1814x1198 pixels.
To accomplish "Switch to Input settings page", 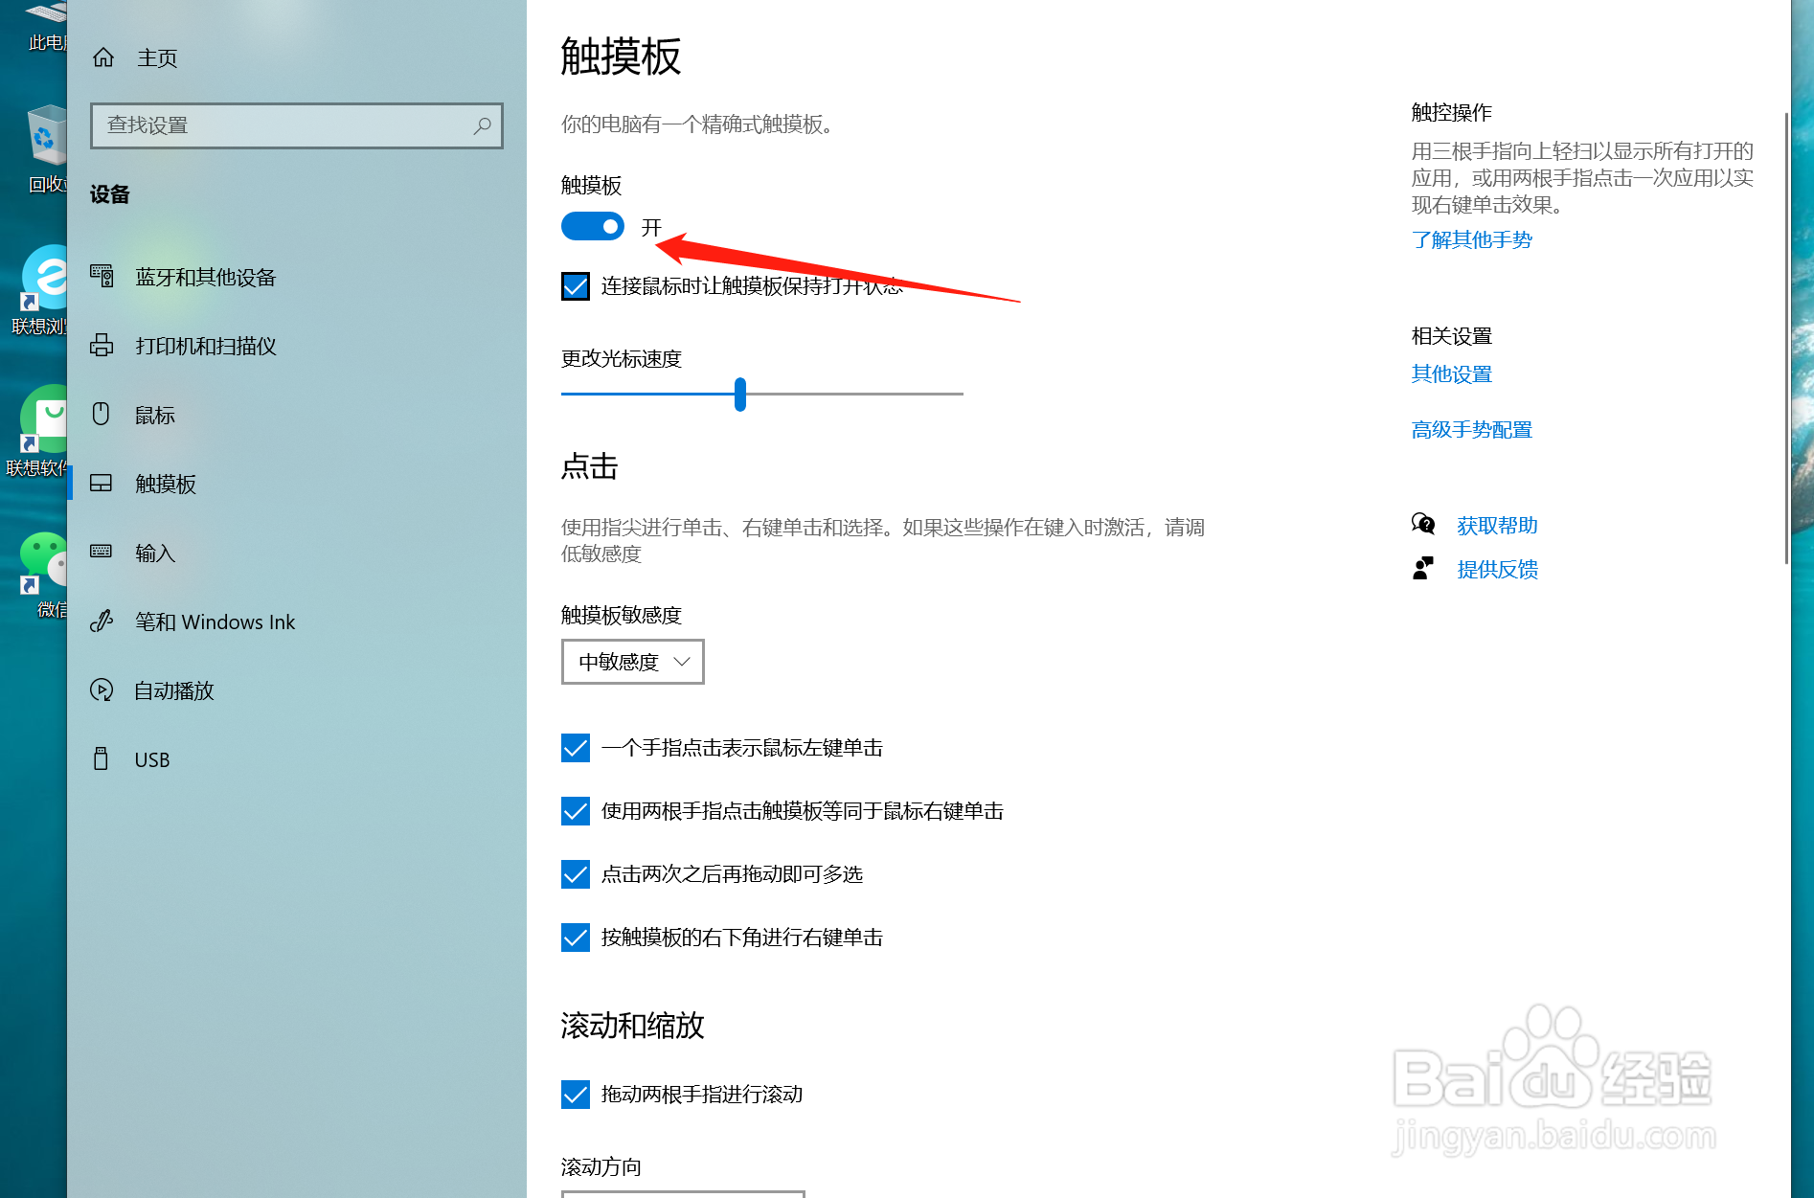I will click(x=102, y=552).
